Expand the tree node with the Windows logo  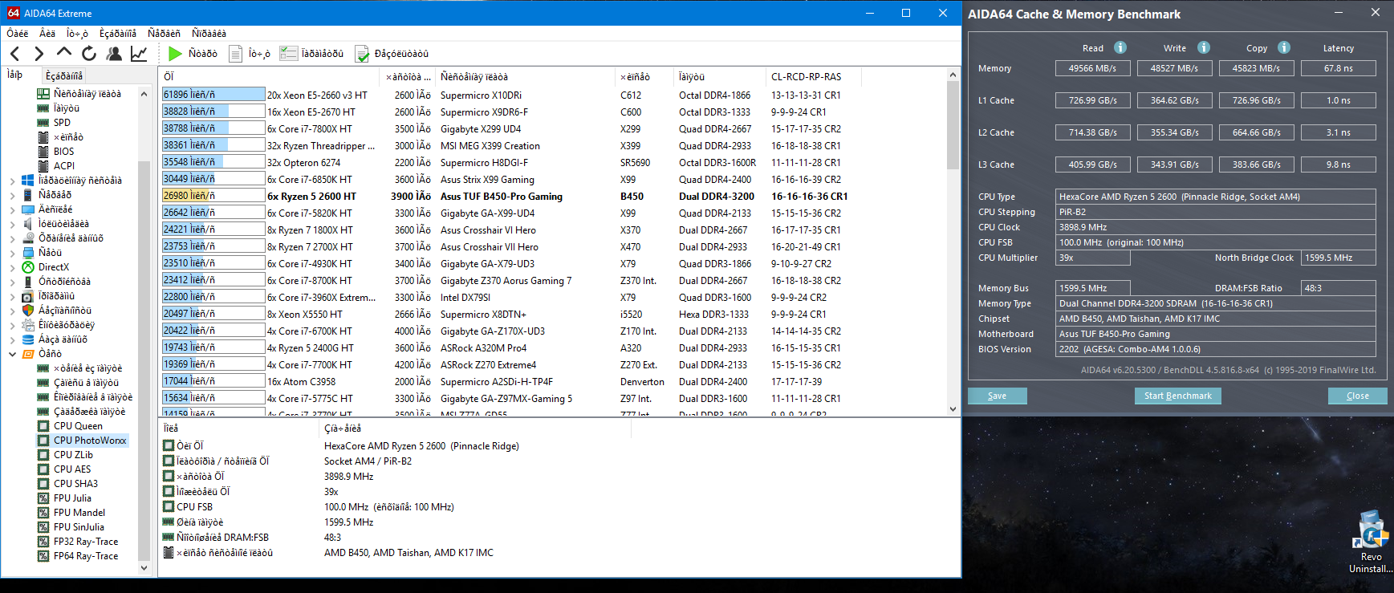(x=12, y=181)
